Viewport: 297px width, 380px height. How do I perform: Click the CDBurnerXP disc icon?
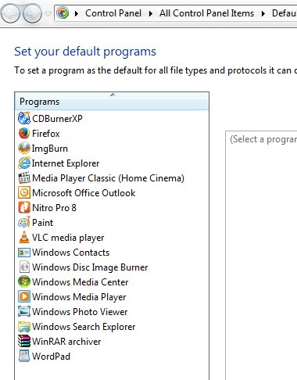click(24, 118)
